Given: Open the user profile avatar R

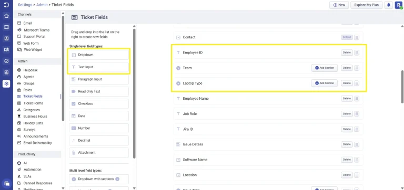Looking at the screenshot, I should coord(399,5).
